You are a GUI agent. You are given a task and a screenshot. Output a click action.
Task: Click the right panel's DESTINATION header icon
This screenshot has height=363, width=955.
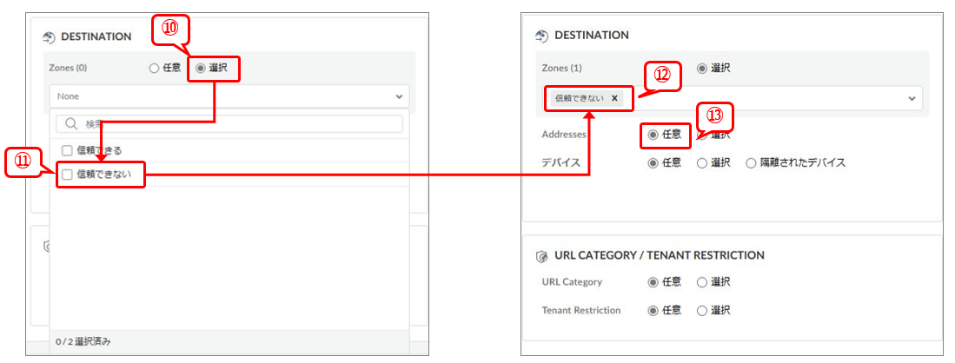(x=542, y=36)
